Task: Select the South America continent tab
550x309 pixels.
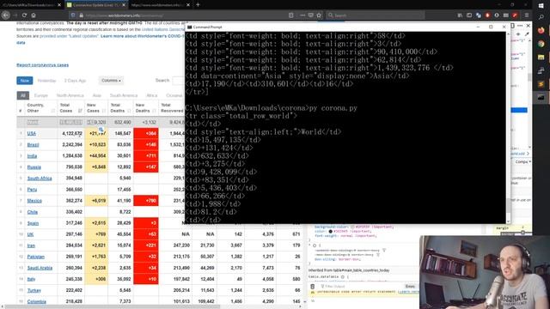Action: pyautogui.click(x=124, y=95)
